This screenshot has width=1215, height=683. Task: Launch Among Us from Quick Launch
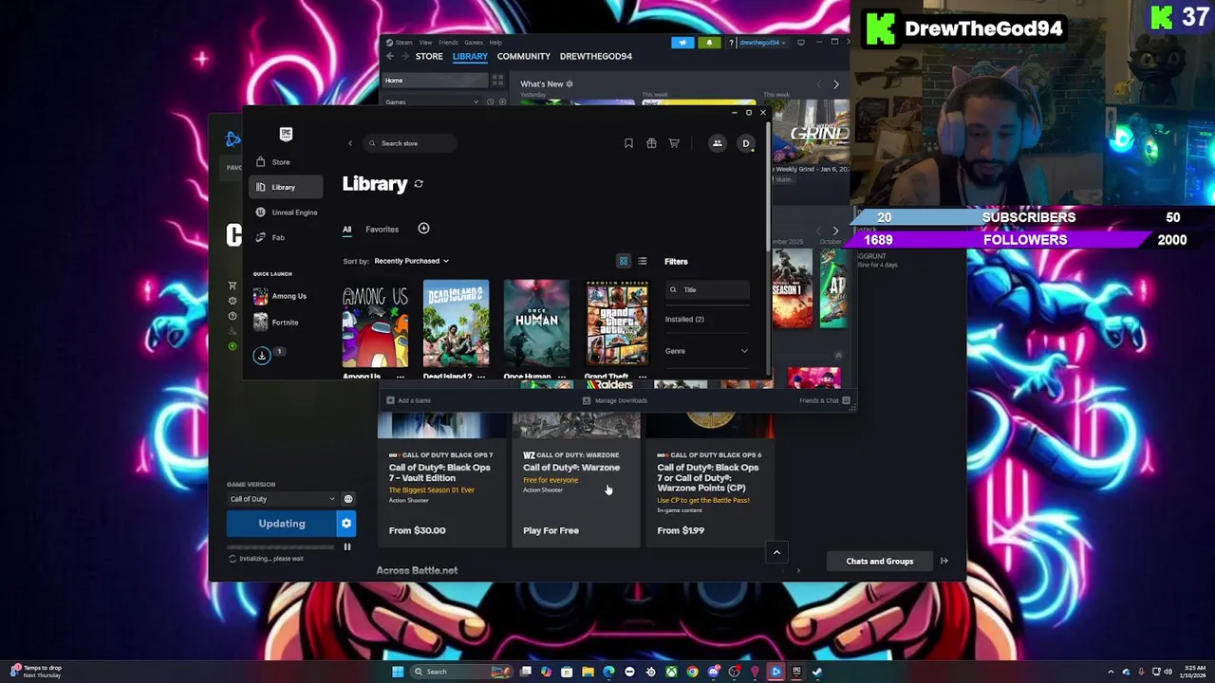(280, 296)
